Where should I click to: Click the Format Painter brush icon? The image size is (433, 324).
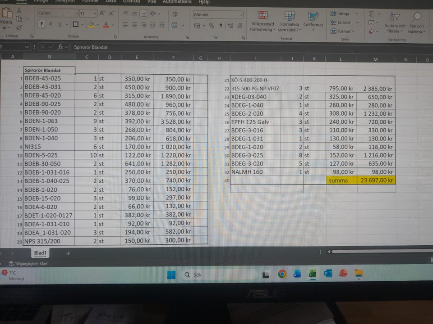tap(19, 27)
